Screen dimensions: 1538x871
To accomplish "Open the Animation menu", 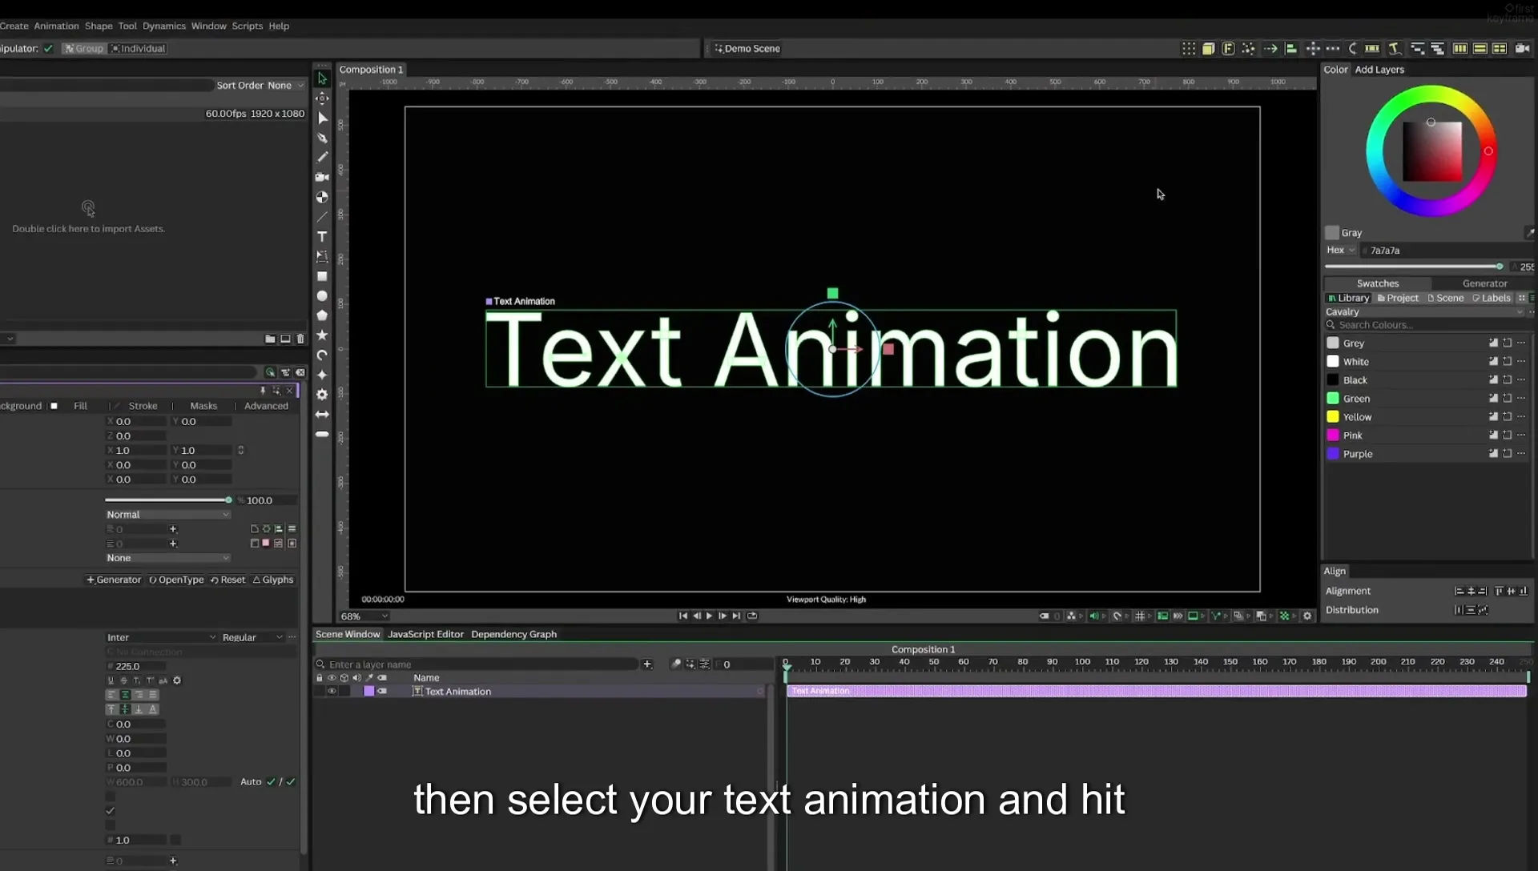I will 56,26.
